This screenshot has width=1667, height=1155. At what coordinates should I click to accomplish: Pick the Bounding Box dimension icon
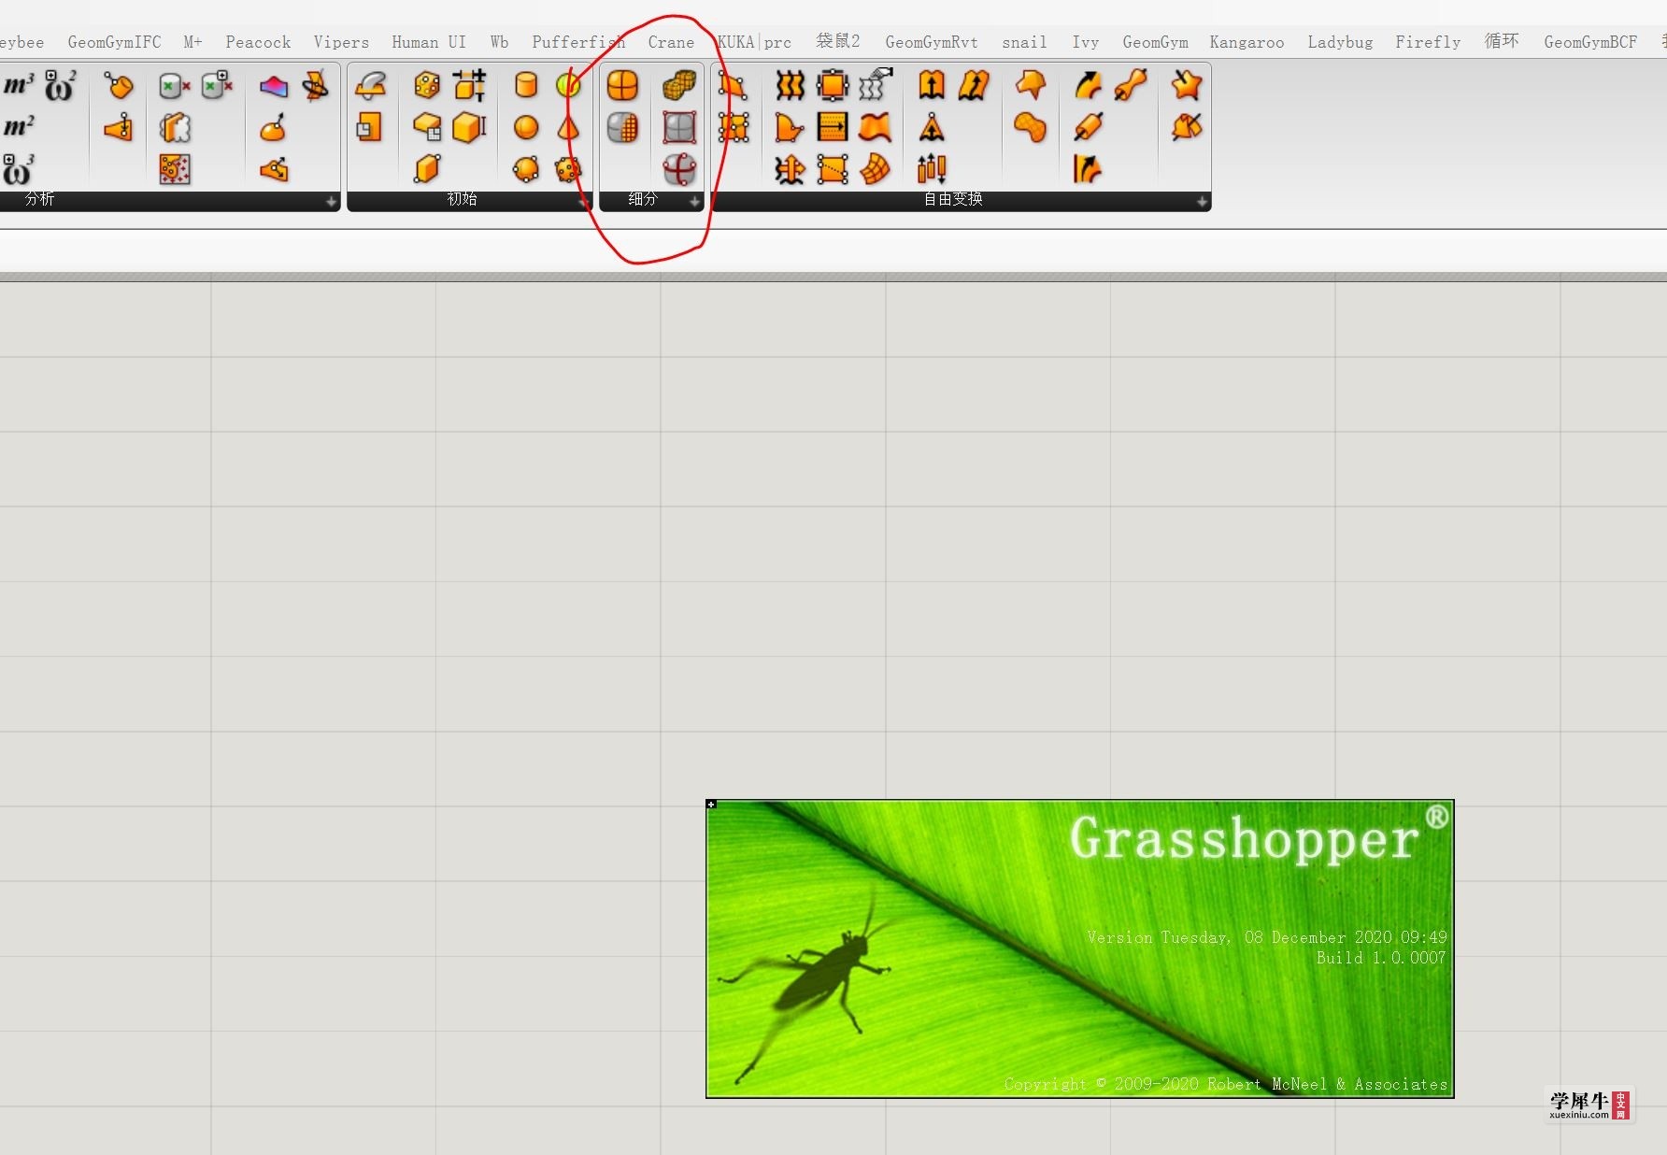pyautogui.click(x=470, y=86)
